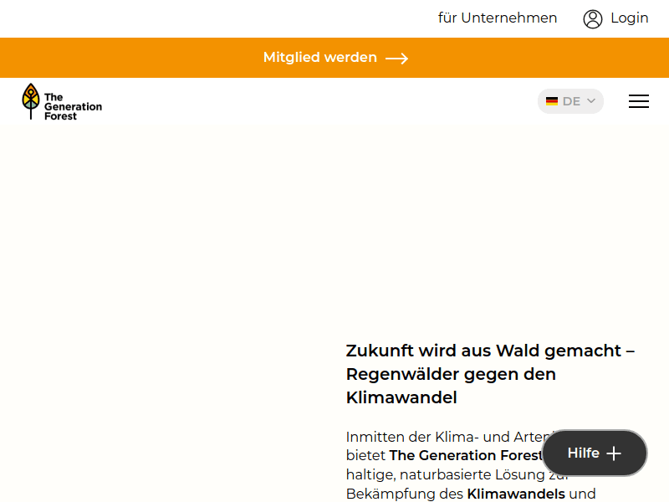This screenshot has height=502, width=669.
Task: Click the German flag icon
Action: (552, 100)
